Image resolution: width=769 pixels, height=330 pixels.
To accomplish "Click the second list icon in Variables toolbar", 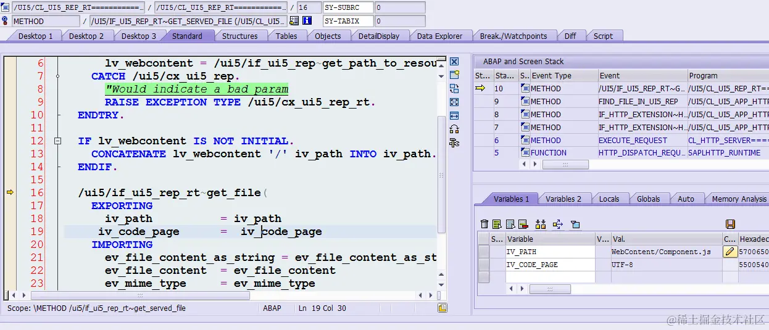I will point(510,224).
